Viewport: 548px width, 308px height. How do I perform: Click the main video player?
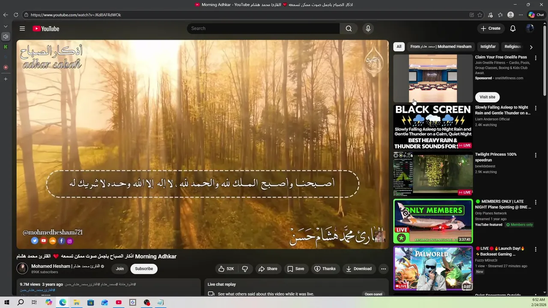click(x=203, y=144)
